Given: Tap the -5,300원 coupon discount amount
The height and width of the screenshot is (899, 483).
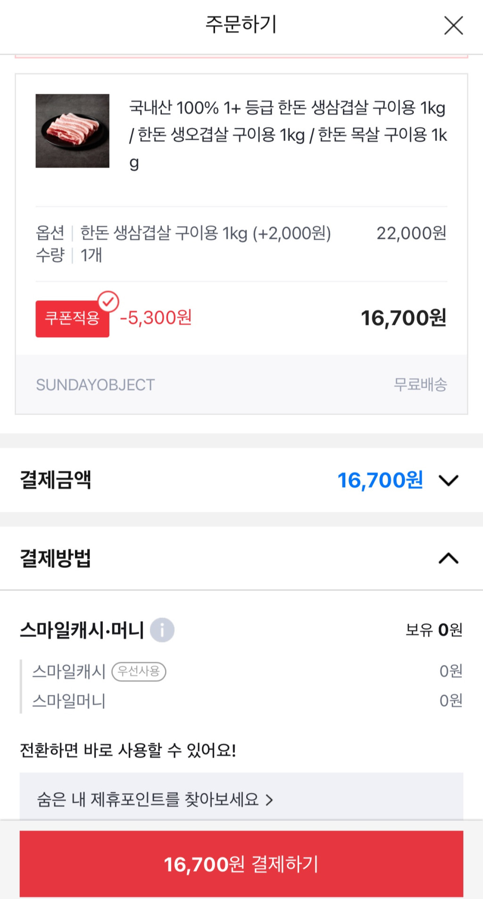Looking at the screenshot, I should [x=156, y=318].
